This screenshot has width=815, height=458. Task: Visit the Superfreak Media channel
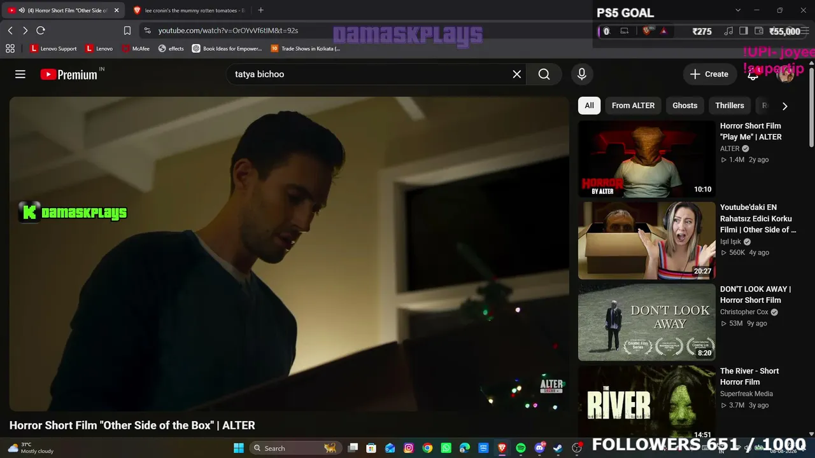pyautogui.click(x=746, y=394)
